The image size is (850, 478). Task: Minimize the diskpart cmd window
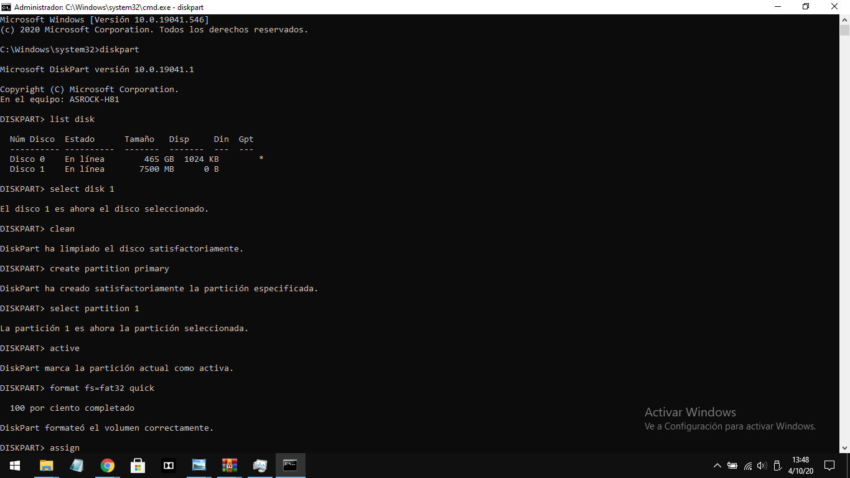coord(778,7)
